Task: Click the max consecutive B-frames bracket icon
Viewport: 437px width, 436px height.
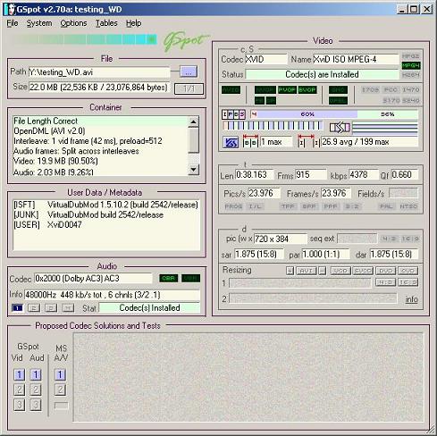Action: 250,141
